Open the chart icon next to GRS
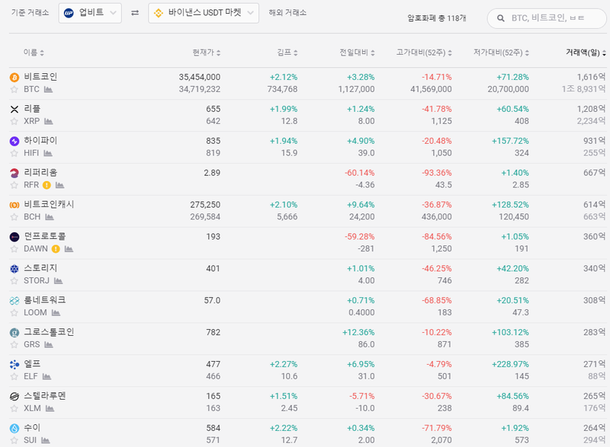Image resolution: width=610 pixels, height=447 pixels. 49,344
